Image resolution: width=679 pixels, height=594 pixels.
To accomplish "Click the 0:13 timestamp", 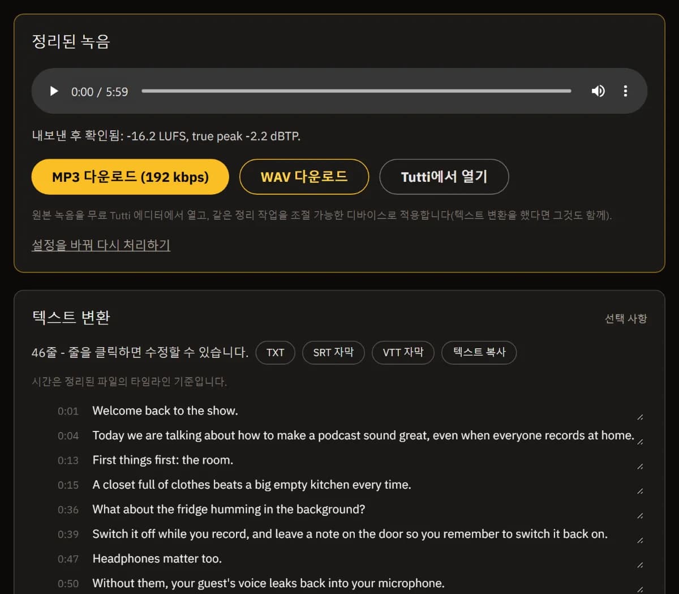I will click(68, 460).
